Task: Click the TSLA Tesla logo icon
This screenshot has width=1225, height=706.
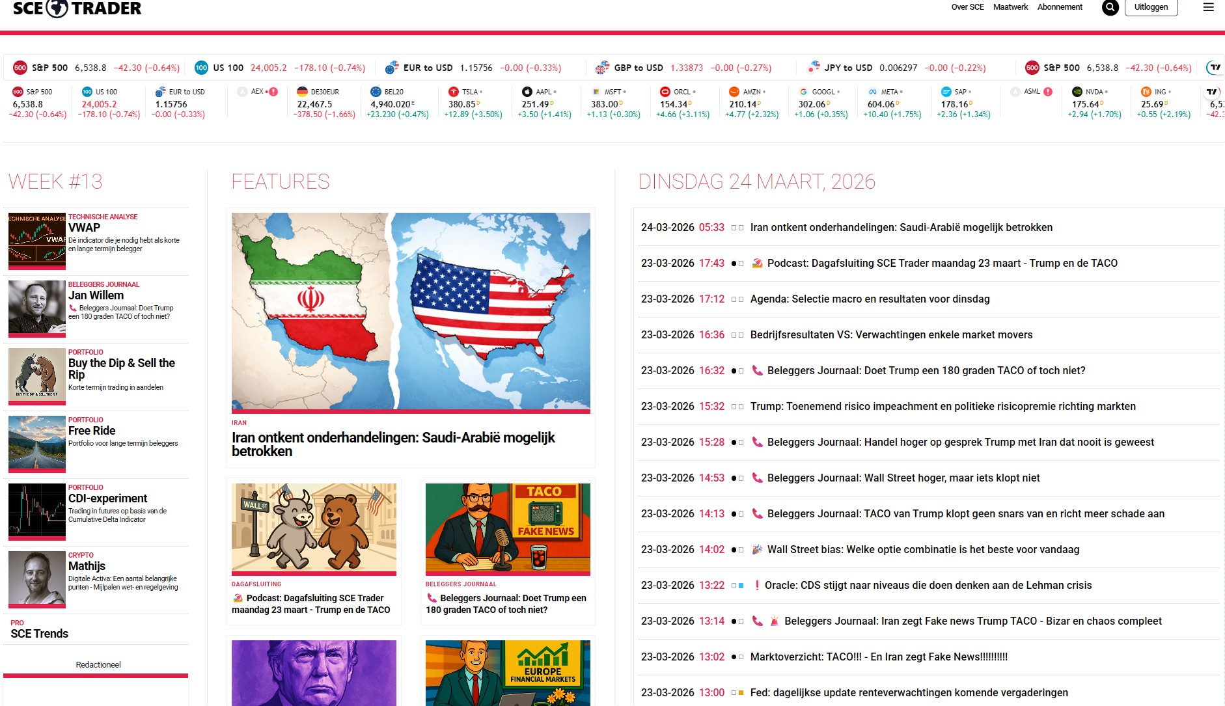Action: [454, 92]
